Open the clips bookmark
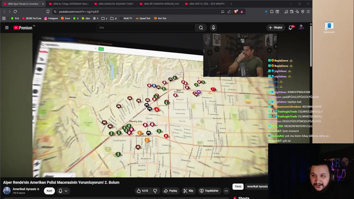This screenshot has height=199, width=354. 86,18
